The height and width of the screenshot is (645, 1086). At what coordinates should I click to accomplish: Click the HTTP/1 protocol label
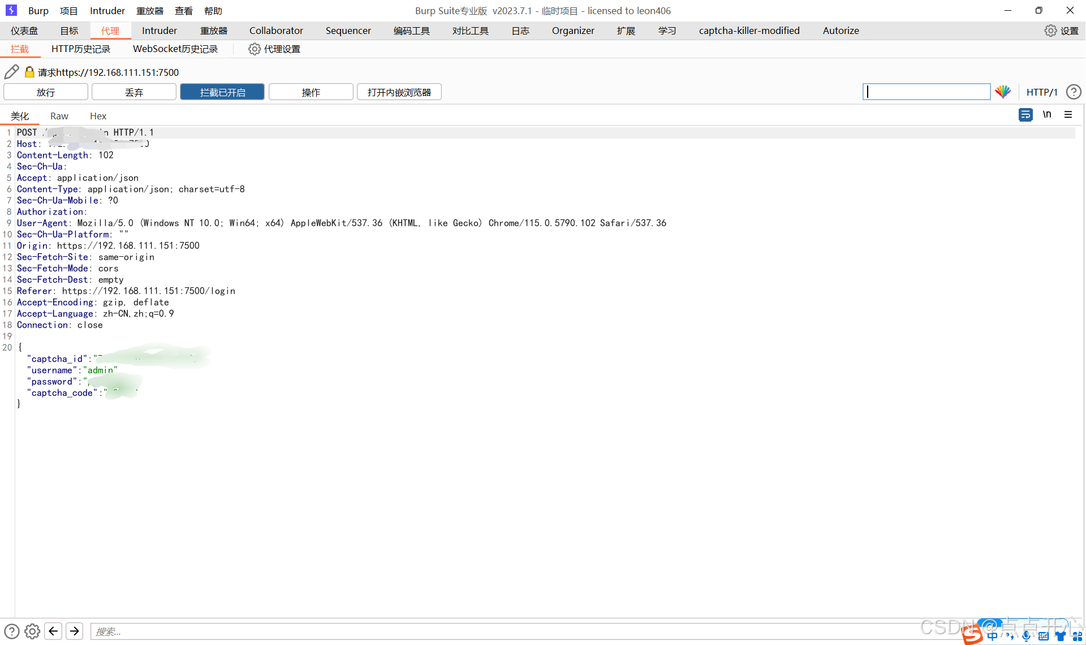(x=1042, y=92)
